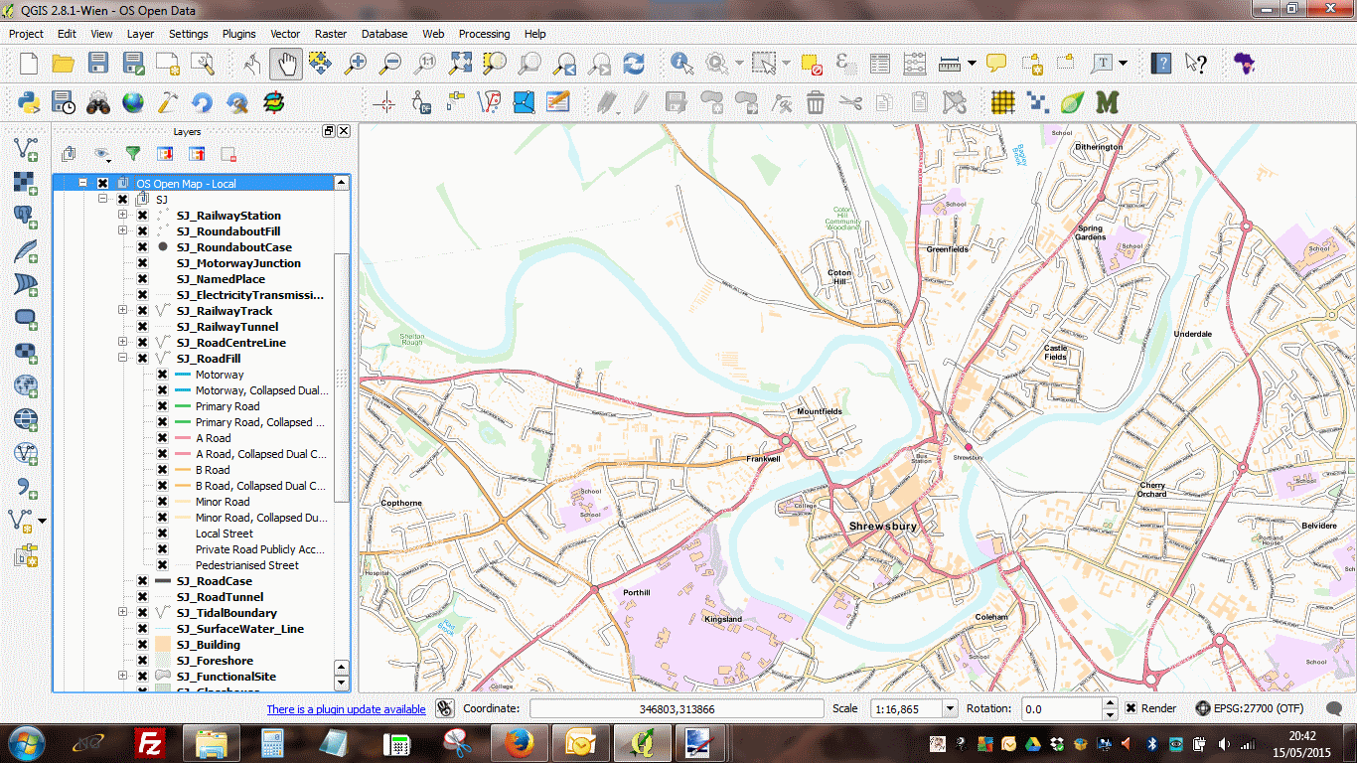Open the field calculator
The image size is (1357, 763).
(915, 64)
